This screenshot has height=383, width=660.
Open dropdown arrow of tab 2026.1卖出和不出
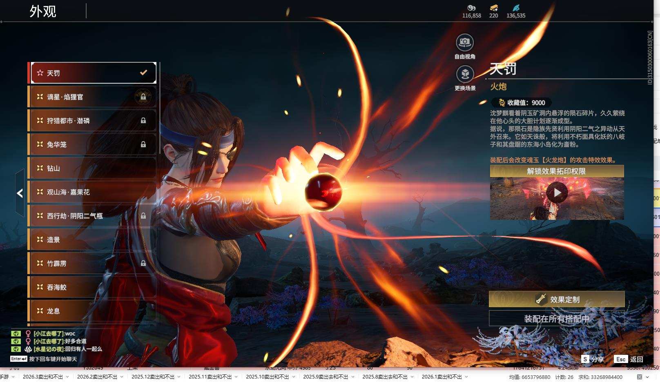[466, 377]
